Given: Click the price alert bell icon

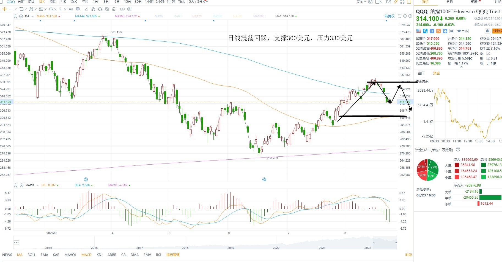Looking at the screenshot, I should click(x=487, y=31).
